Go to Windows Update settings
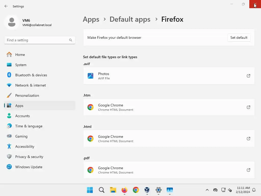Screen dimensions: 261x196 [x=29, y=167]
